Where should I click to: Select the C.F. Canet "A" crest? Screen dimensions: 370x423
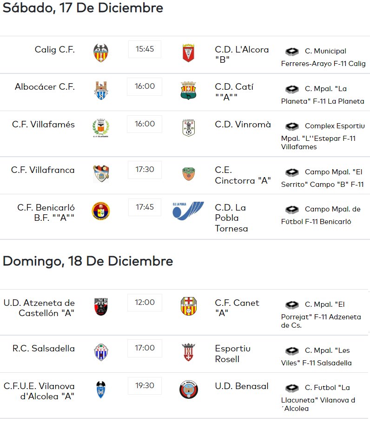pos(189,306)
